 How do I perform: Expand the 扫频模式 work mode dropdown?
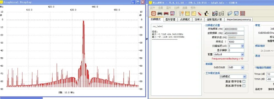click(x=233, y=77)
